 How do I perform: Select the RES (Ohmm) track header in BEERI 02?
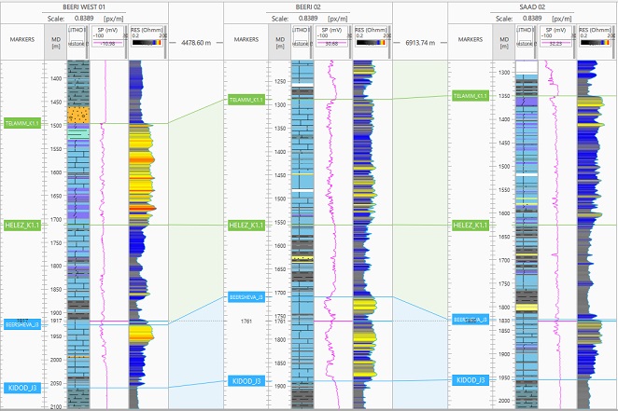(371, 29)
